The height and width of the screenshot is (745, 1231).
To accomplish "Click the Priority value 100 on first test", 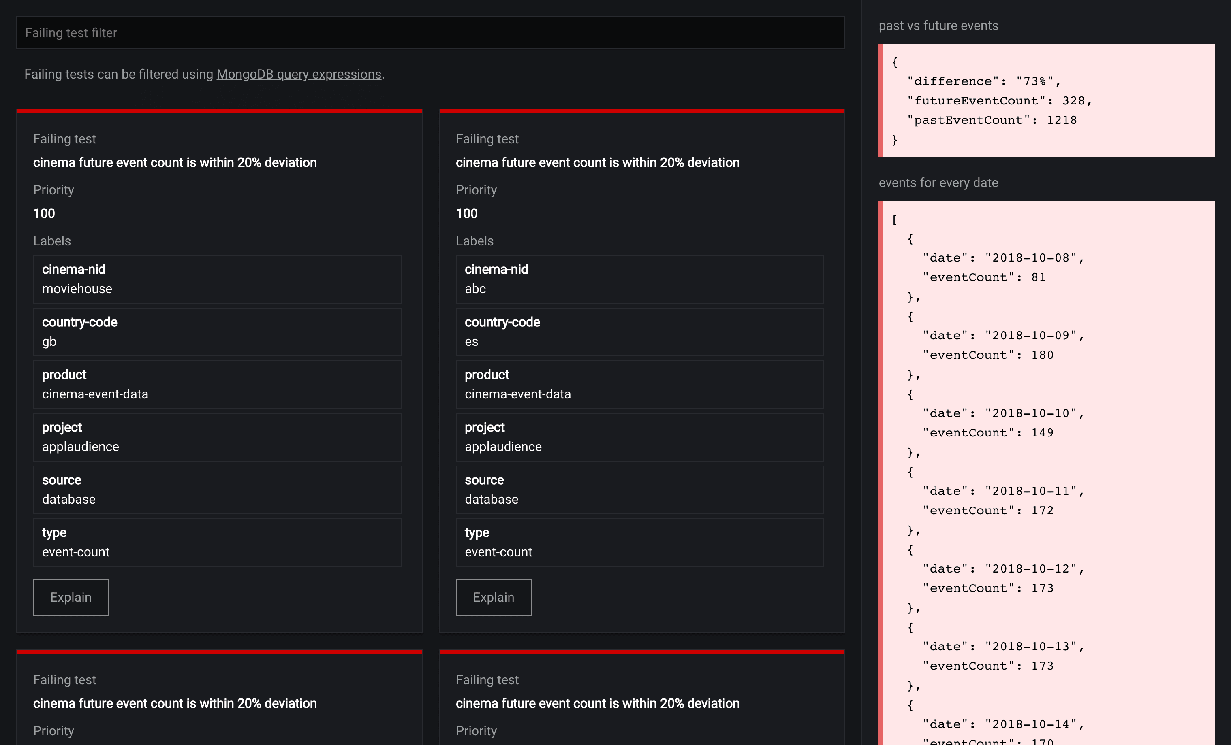I will (x=44, y=213).
